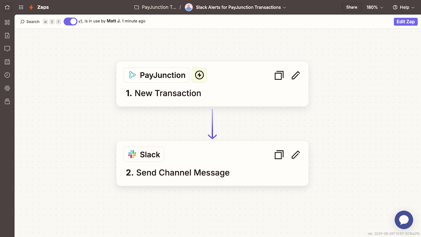Click the Slack app badge

click(x=144, y=154)
